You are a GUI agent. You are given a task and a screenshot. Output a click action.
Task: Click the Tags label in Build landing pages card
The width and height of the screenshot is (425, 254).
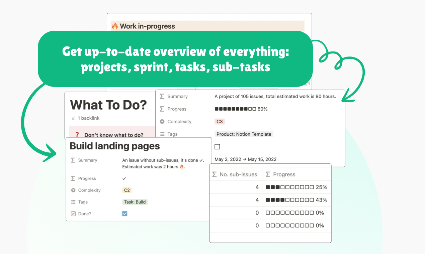pos(83,202)
